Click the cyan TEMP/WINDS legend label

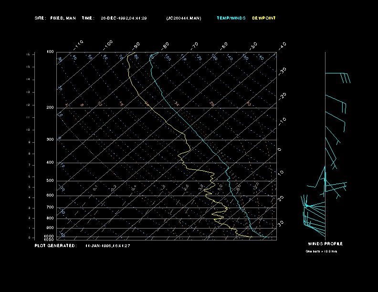click(231, 18)
